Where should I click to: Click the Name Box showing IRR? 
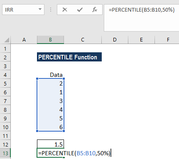[23, 10]
